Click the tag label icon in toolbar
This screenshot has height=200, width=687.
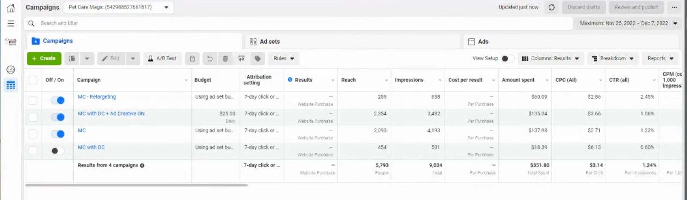coord(258,59)
